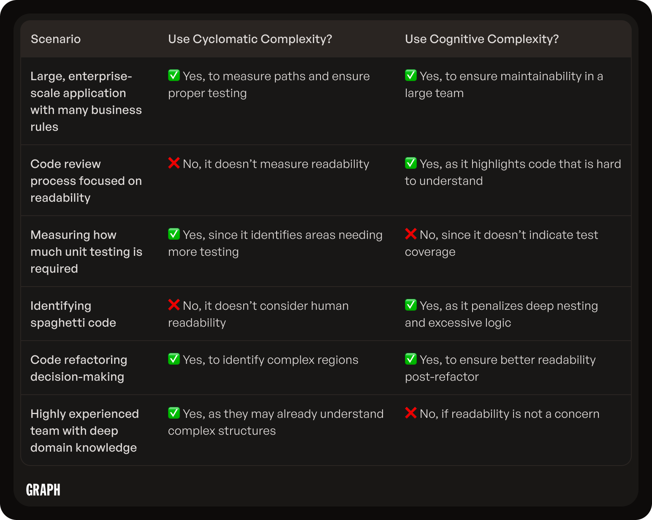Click red X beside 'No, if readability is not a concern'

(411, 413)
